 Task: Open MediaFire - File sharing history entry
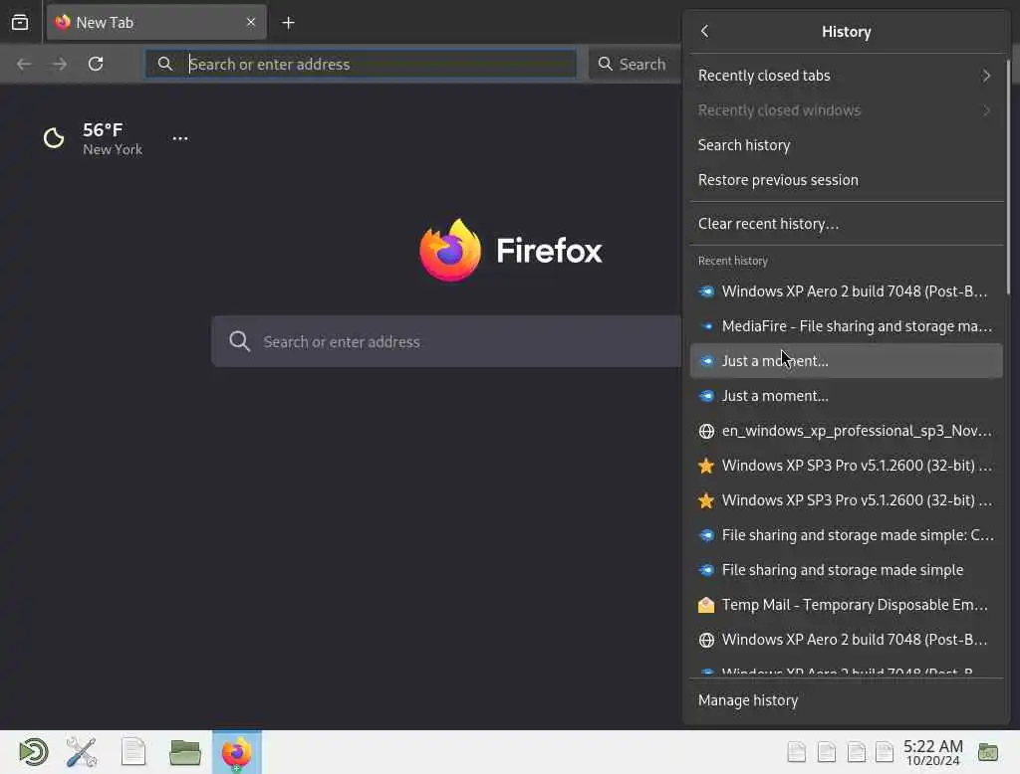coord(846,326)
